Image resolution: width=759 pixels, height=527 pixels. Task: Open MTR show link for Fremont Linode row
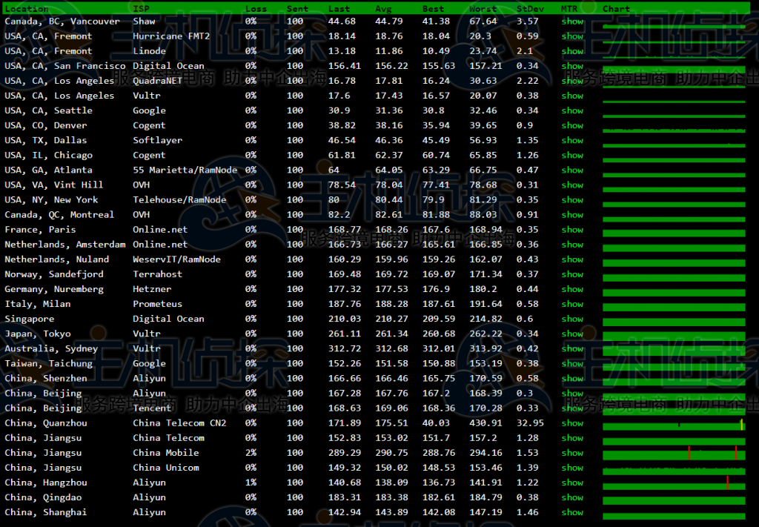[572, 51]
